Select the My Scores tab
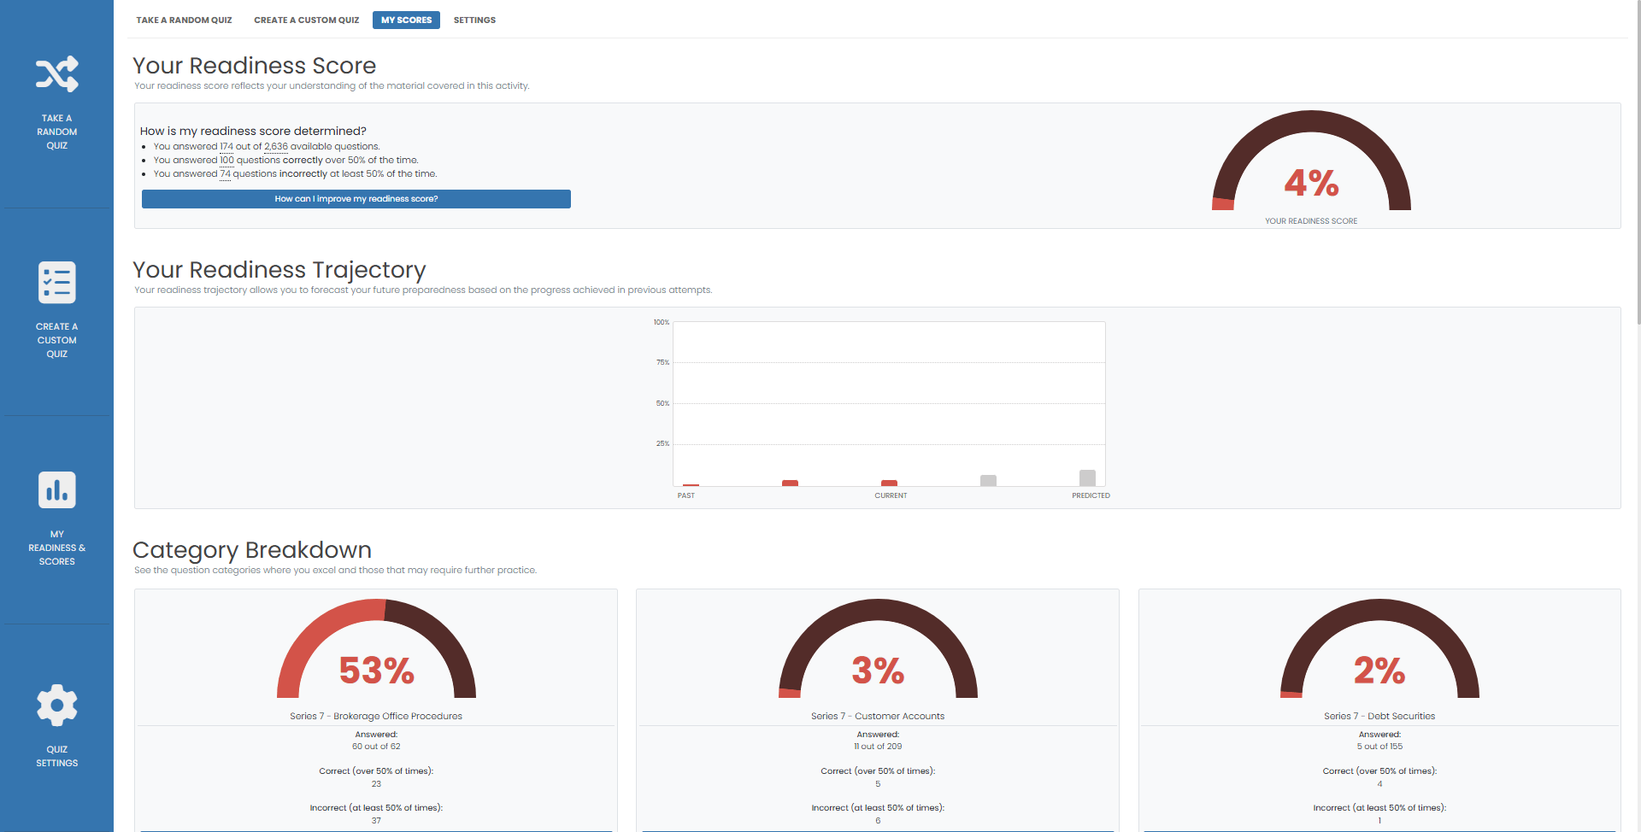Viewport: 1641px width, 832px height. point(406,20)
